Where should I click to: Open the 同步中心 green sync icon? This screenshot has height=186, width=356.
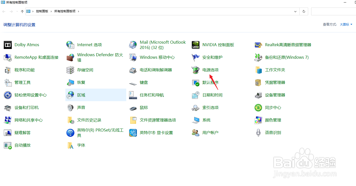(258, 108)
